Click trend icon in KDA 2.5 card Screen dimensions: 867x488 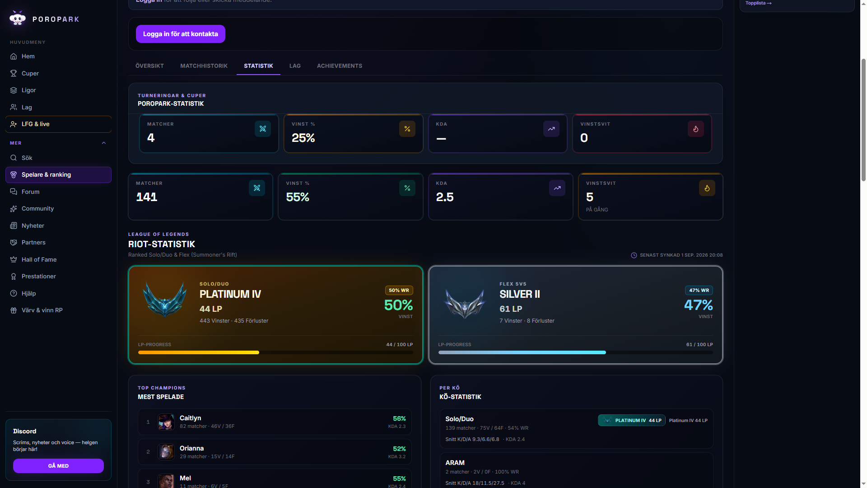tap(557, 188)
